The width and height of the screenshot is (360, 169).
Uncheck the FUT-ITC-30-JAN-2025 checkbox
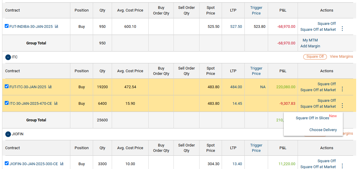click(x=7, y=86)
